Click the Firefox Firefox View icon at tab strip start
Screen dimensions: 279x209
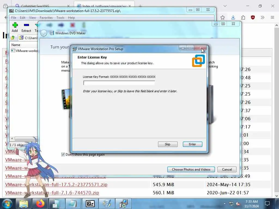click(5, 6)
